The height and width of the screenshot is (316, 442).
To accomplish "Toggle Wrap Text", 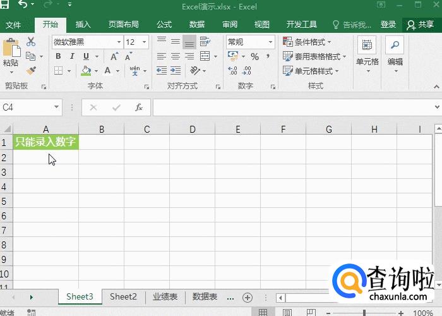I will [x=205, y=42].
